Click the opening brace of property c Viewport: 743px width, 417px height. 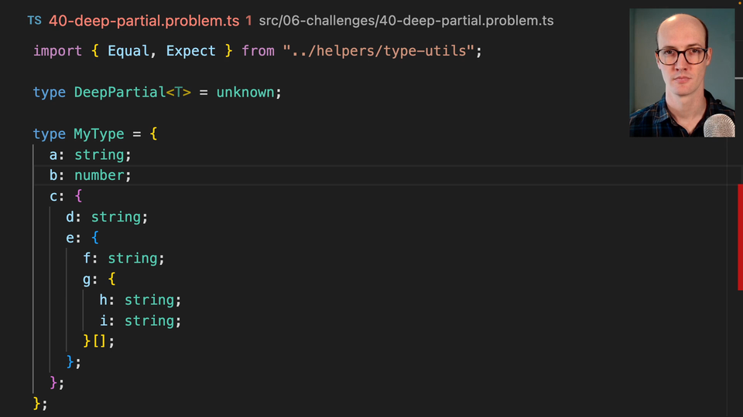click(78, 197)
